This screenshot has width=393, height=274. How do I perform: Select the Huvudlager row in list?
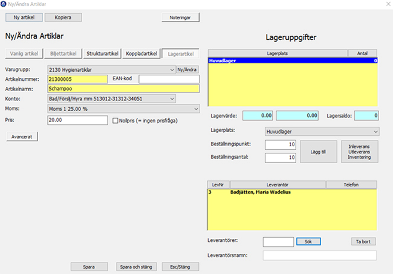coord(293,60)
